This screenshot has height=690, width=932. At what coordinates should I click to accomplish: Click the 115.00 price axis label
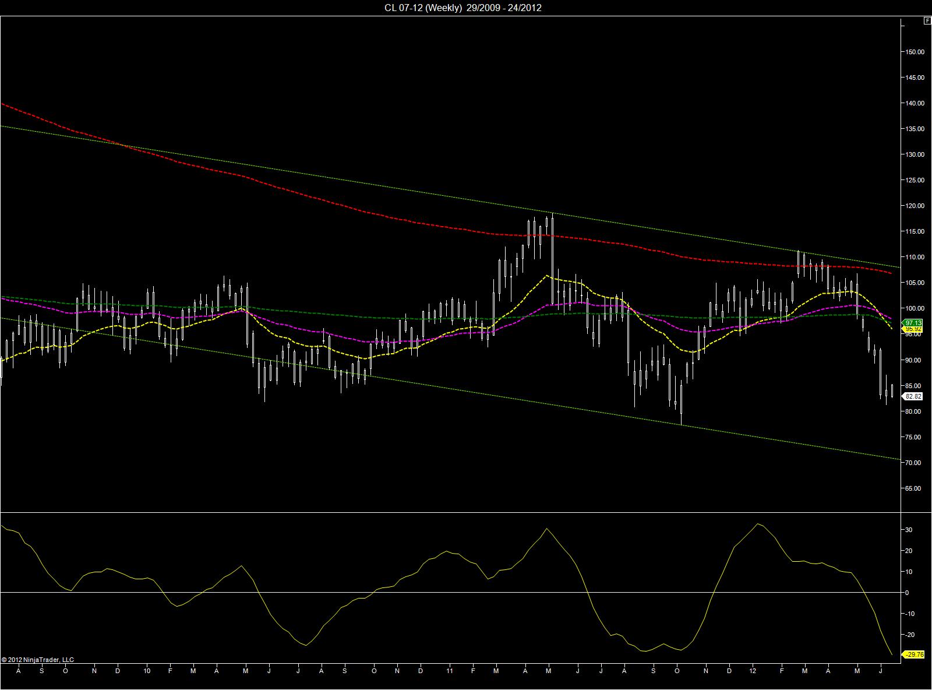[x=914, y=231]
